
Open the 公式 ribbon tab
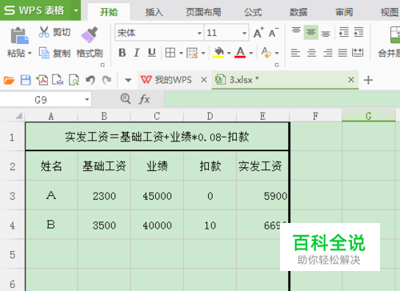pyautogui.click(x=253, y=12)
